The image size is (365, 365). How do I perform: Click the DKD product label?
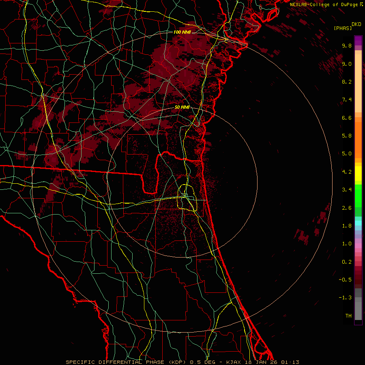pyautogui.click(x=356, y=24)
